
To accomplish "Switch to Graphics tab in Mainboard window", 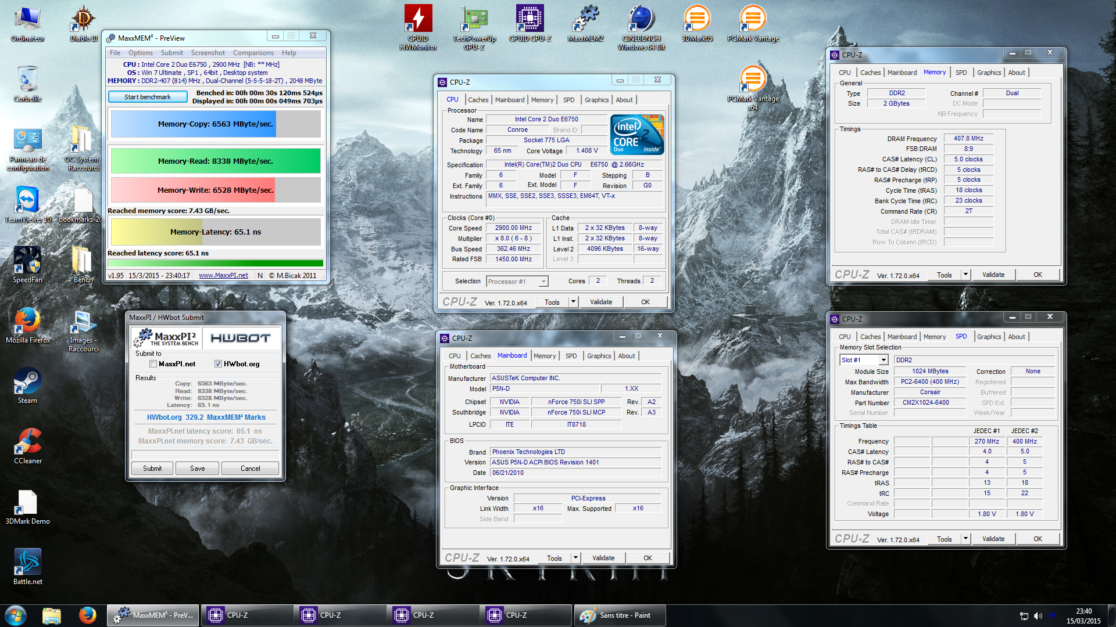I will [x=599, y=356].
